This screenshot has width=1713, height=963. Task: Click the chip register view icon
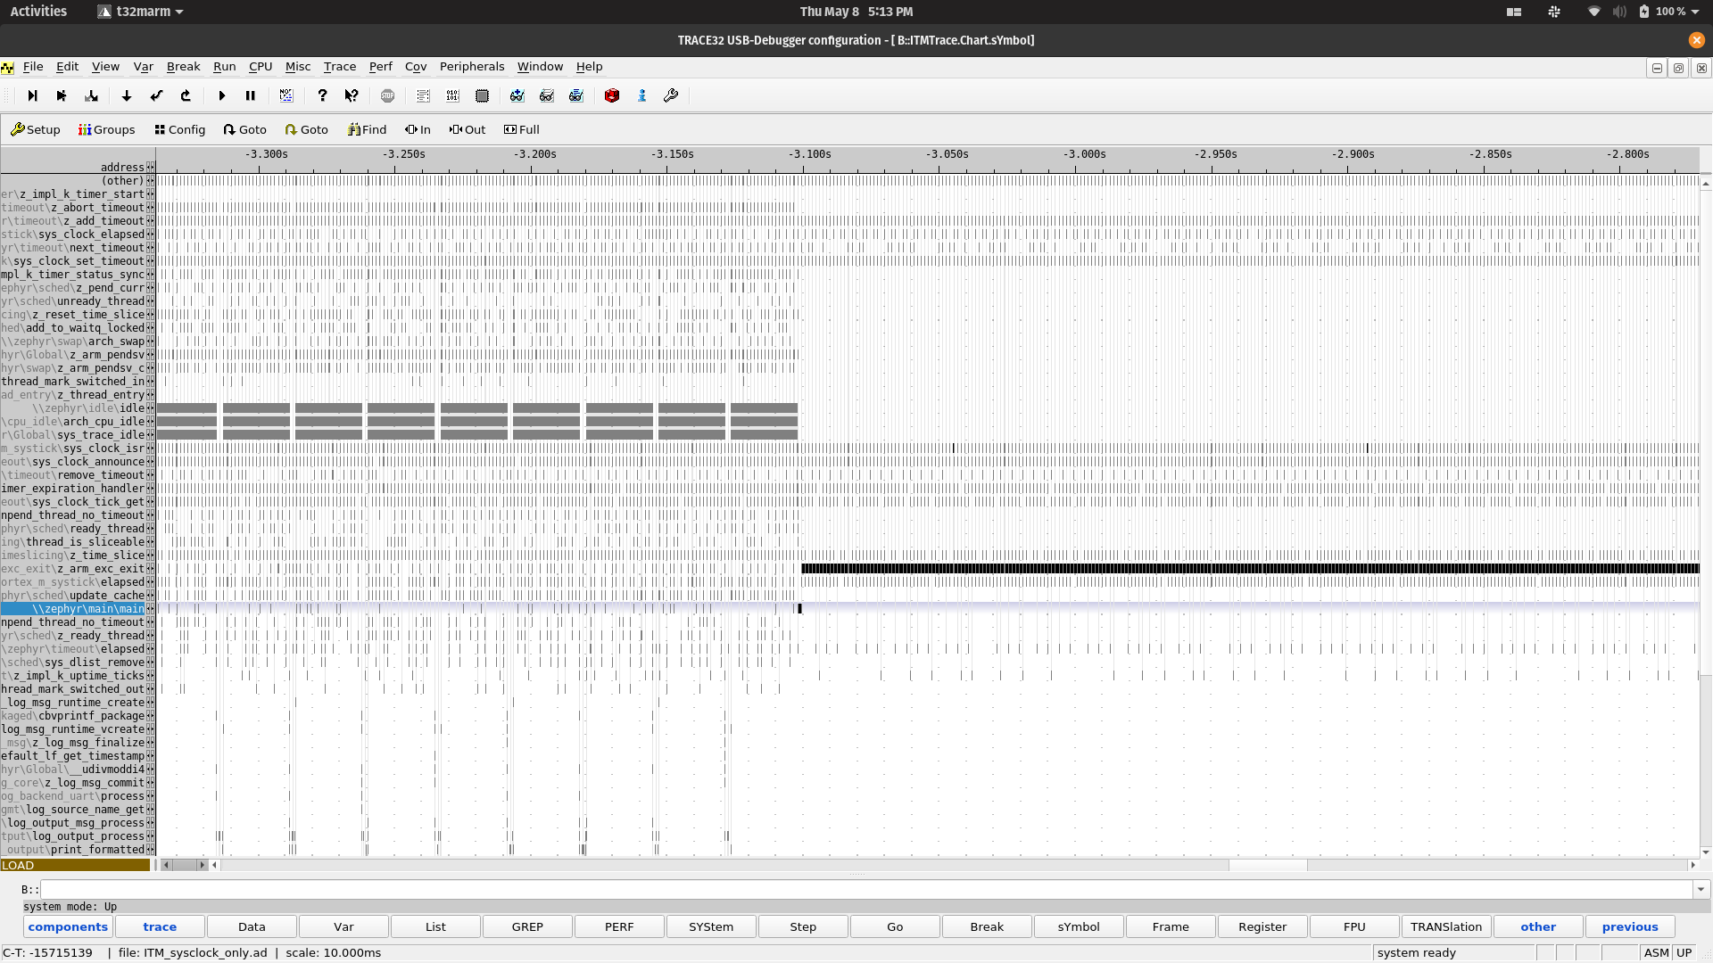tap(483, 96)
